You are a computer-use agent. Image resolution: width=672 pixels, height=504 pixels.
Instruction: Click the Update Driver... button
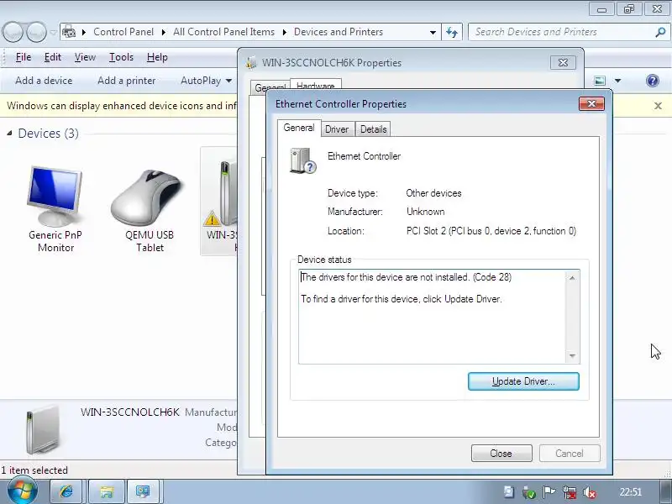pos(523,381)
